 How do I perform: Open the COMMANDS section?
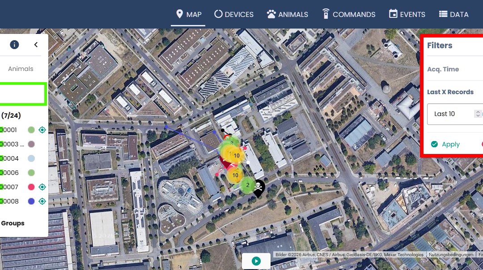348,14
